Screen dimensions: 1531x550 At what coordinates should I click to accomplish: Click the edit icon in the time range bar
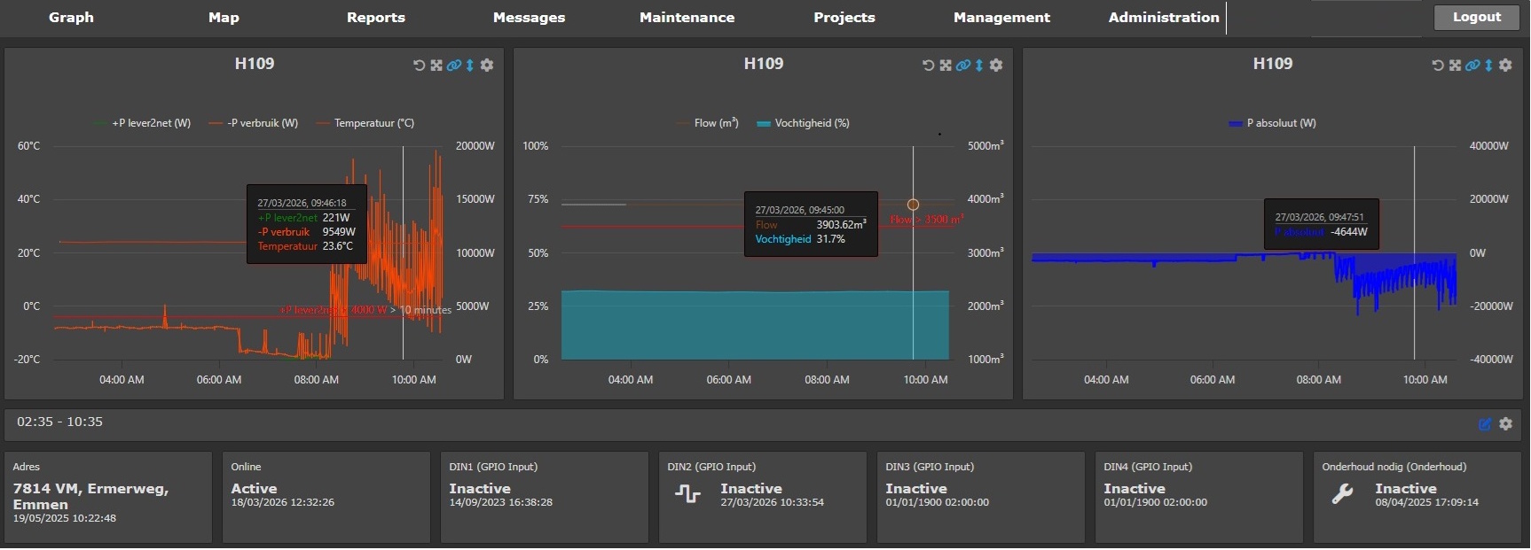click(x=1485, y=424)
